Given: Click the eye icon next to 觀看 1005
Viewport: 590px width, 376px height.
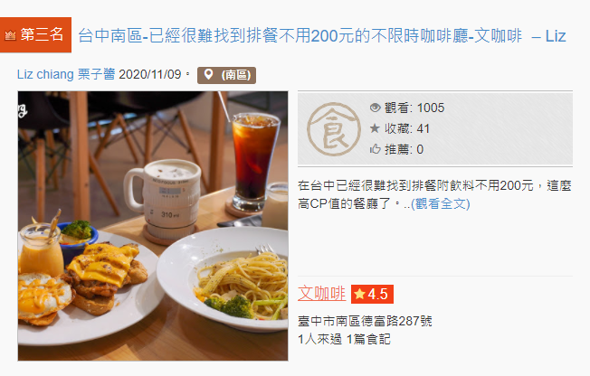Looking at the screenshot, I should click(376, 108).
